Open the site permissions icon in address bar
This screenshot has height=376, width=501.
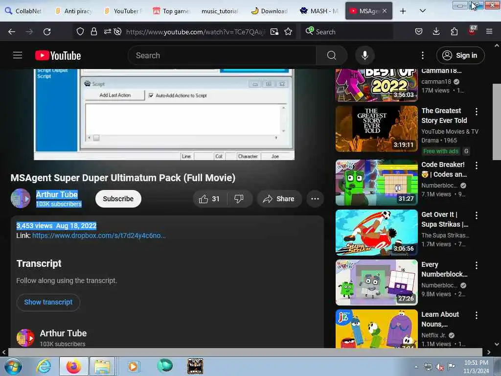[108, 32]
